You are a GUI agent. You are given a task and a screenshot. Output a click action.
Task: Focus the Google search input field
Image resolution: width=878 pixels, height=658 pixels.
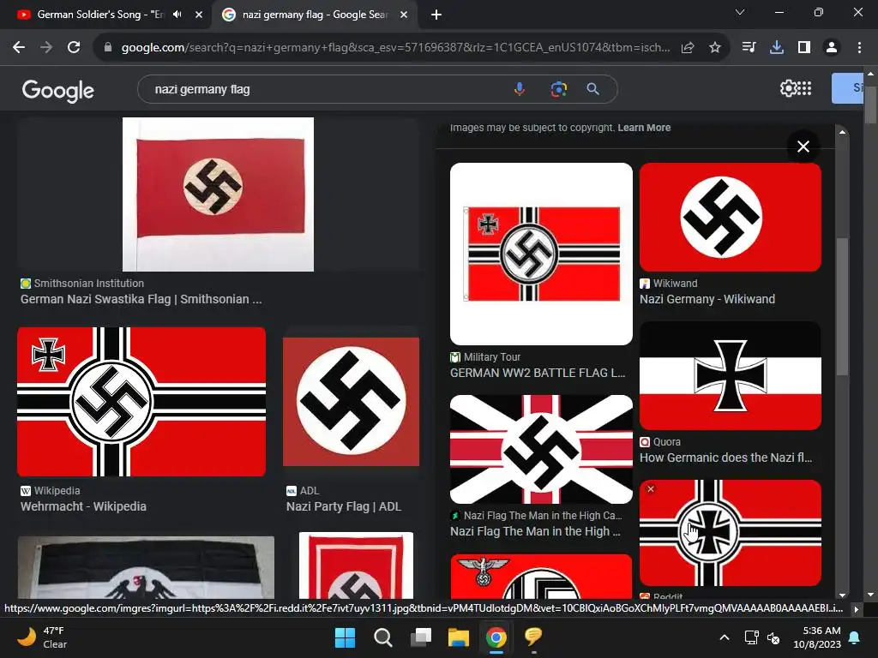coord(330,89)
